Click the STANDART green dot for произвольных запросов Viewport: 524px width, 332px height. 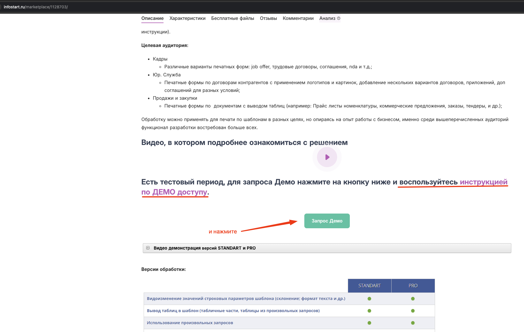pyautogui.click(x=369, y=323)
